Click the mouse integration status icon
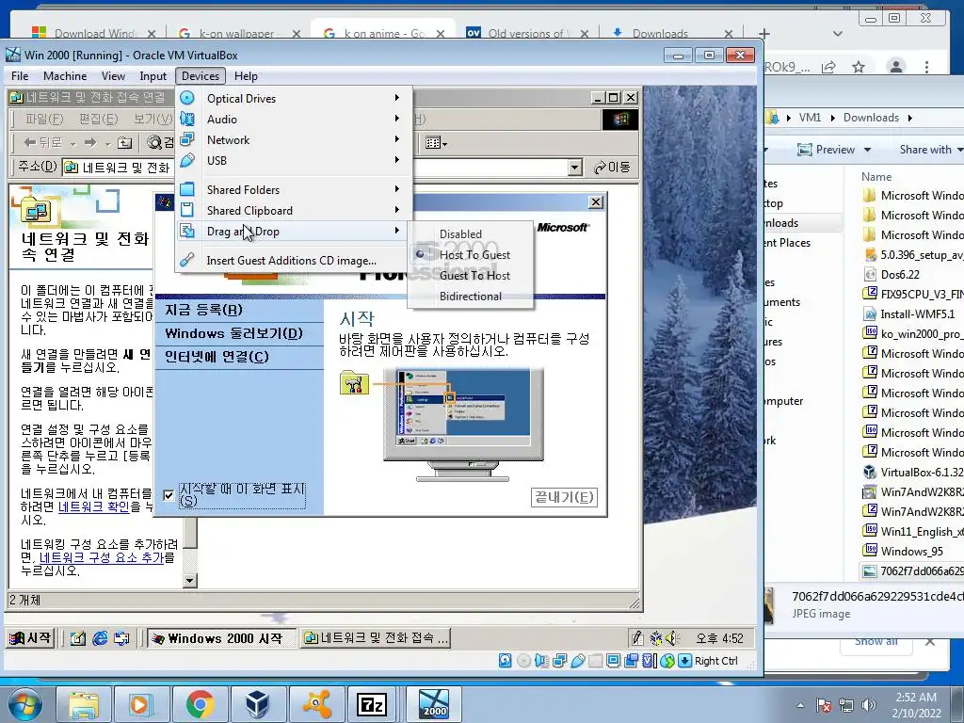 (x=667, y=661)
